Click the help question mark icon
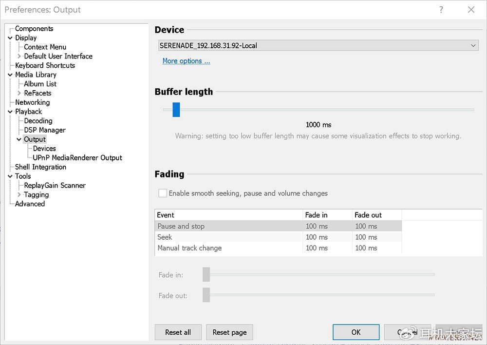487x345 pixels. (441, 10)
